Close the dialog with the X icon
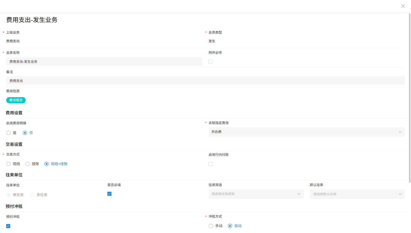The width and height of the screenshot is (411, 233). [x=403, y=6]
